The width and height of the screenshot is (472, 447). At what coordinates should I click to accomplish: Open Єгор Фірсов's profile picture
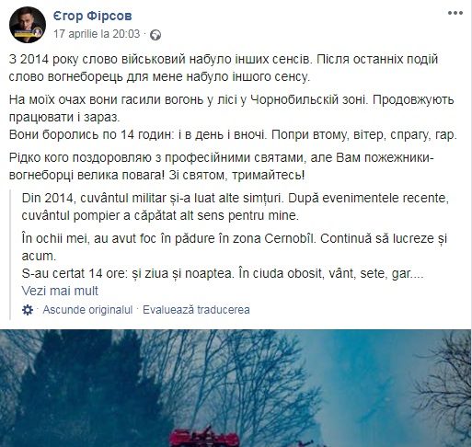(28, 24)
